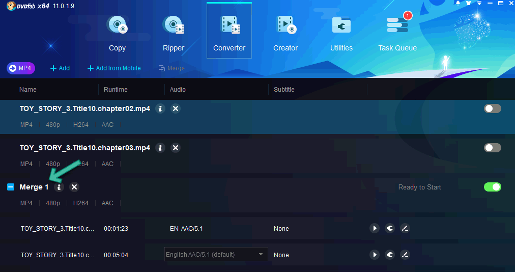Open the Task Queue
Viewport: 515px width, 272px height.
397,34
